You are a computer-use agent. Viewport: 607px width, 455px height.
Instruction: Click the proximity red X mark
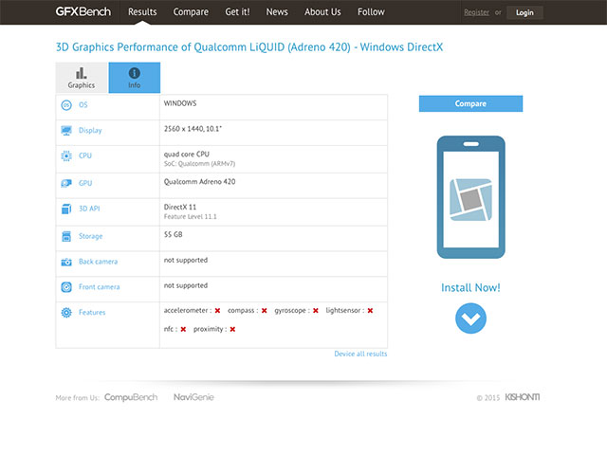(232, 329)
